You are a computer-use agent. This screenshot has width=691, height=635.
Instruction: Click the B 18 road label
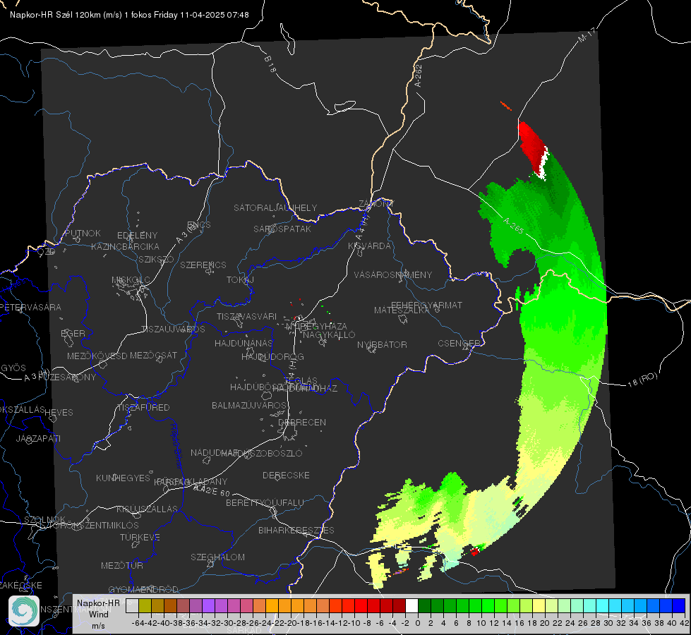(270, 64)
